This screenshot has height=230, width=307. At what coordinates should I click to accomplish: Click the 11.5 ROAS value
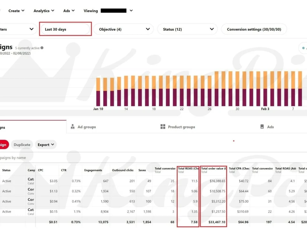tap(194, 181)
